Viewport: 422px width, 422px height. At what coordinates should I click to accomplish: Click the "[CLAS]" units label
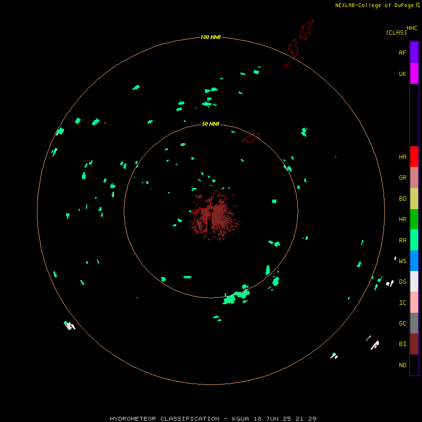[x=396, y=32]
